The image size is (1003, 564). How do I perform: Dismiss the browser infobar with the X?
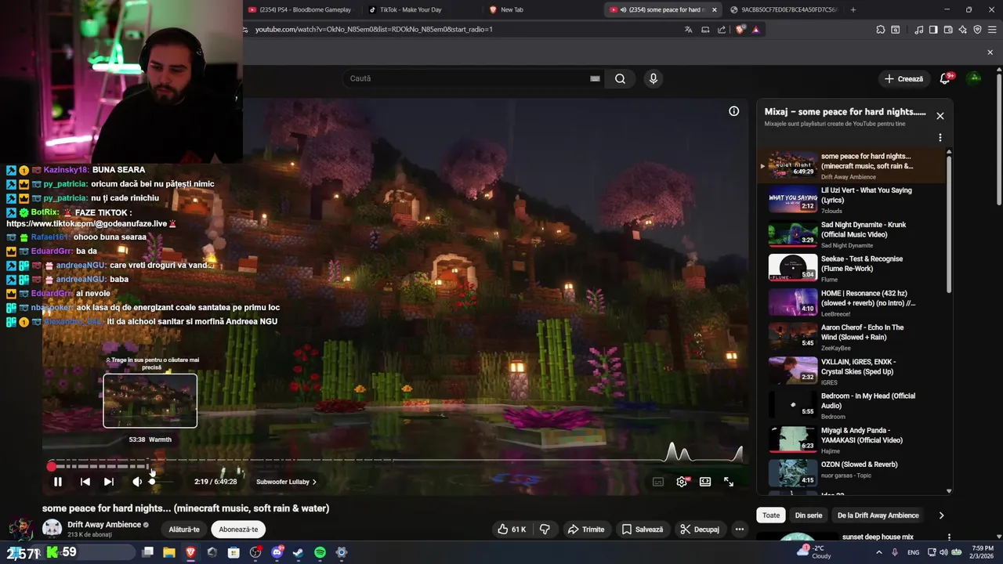(x=990, y=52)
